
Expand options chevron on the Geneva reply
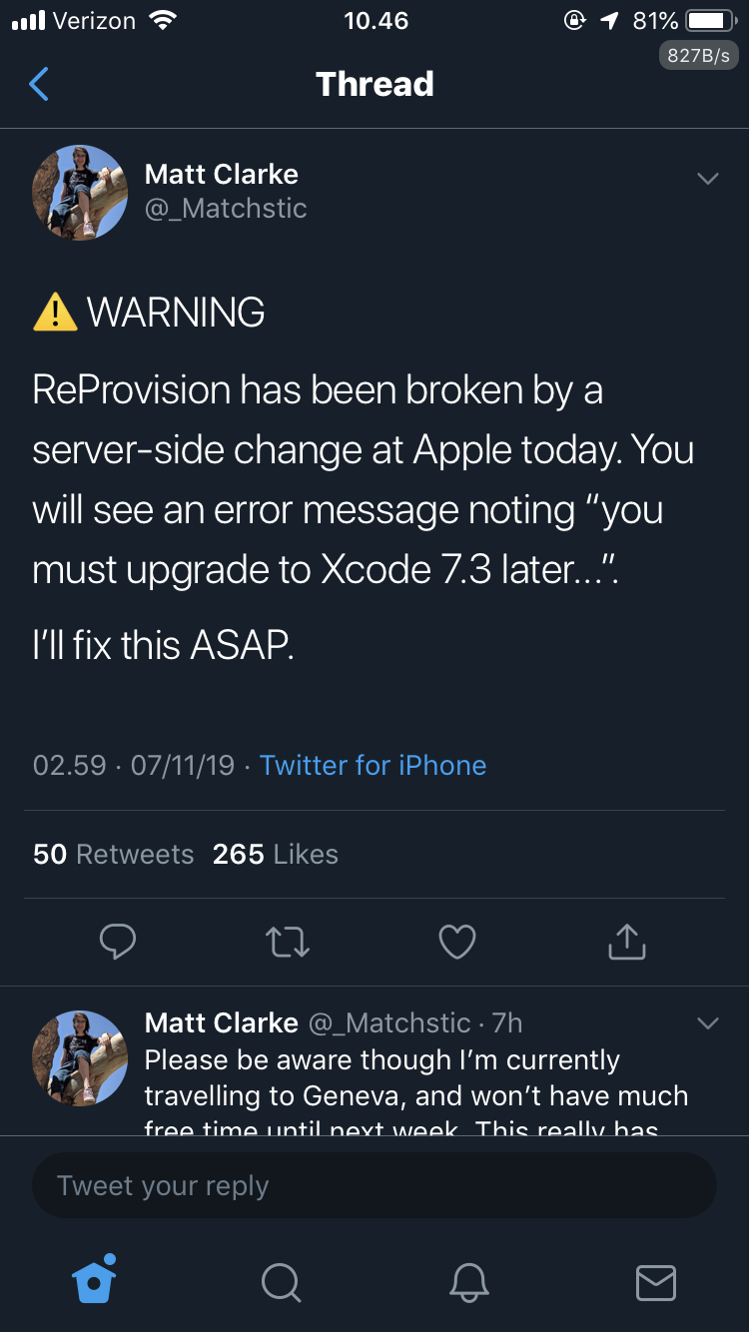click(707, 1023)
